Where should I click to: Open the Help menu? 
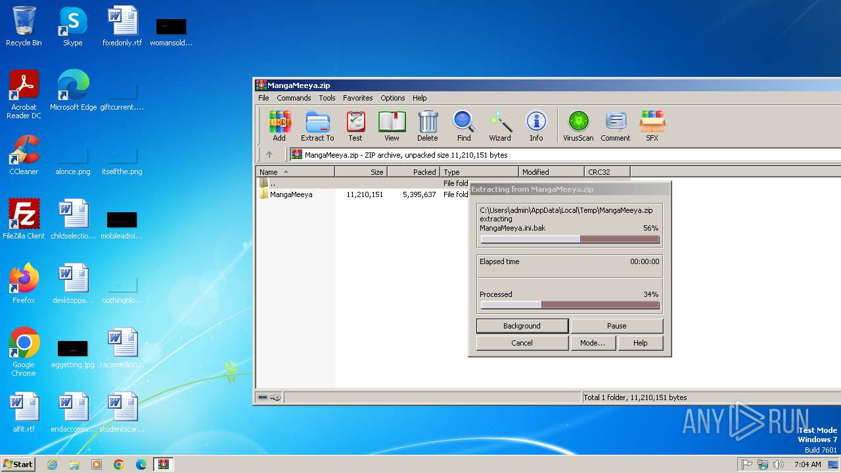[x=420, y=98]
